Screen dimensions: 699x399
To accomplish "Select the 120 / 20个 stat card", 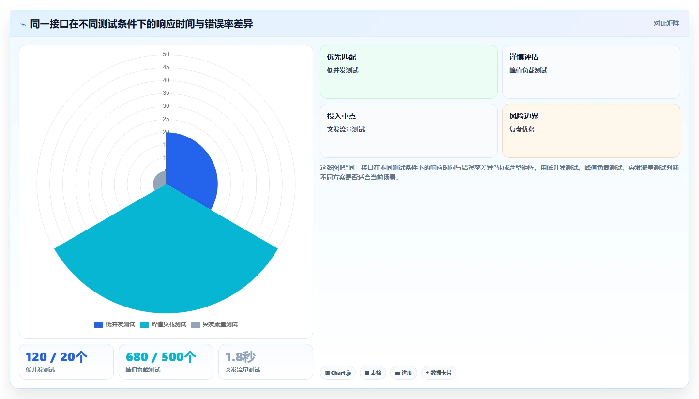I will click(x=66, y=362).
